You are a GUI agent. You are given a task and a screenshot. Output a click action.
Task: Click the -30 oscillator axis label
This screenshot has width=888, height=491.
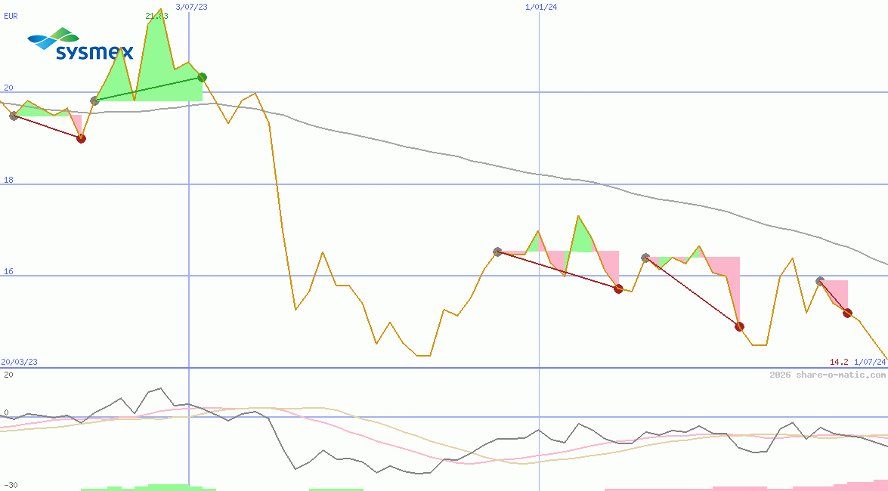tap(10, 484)
